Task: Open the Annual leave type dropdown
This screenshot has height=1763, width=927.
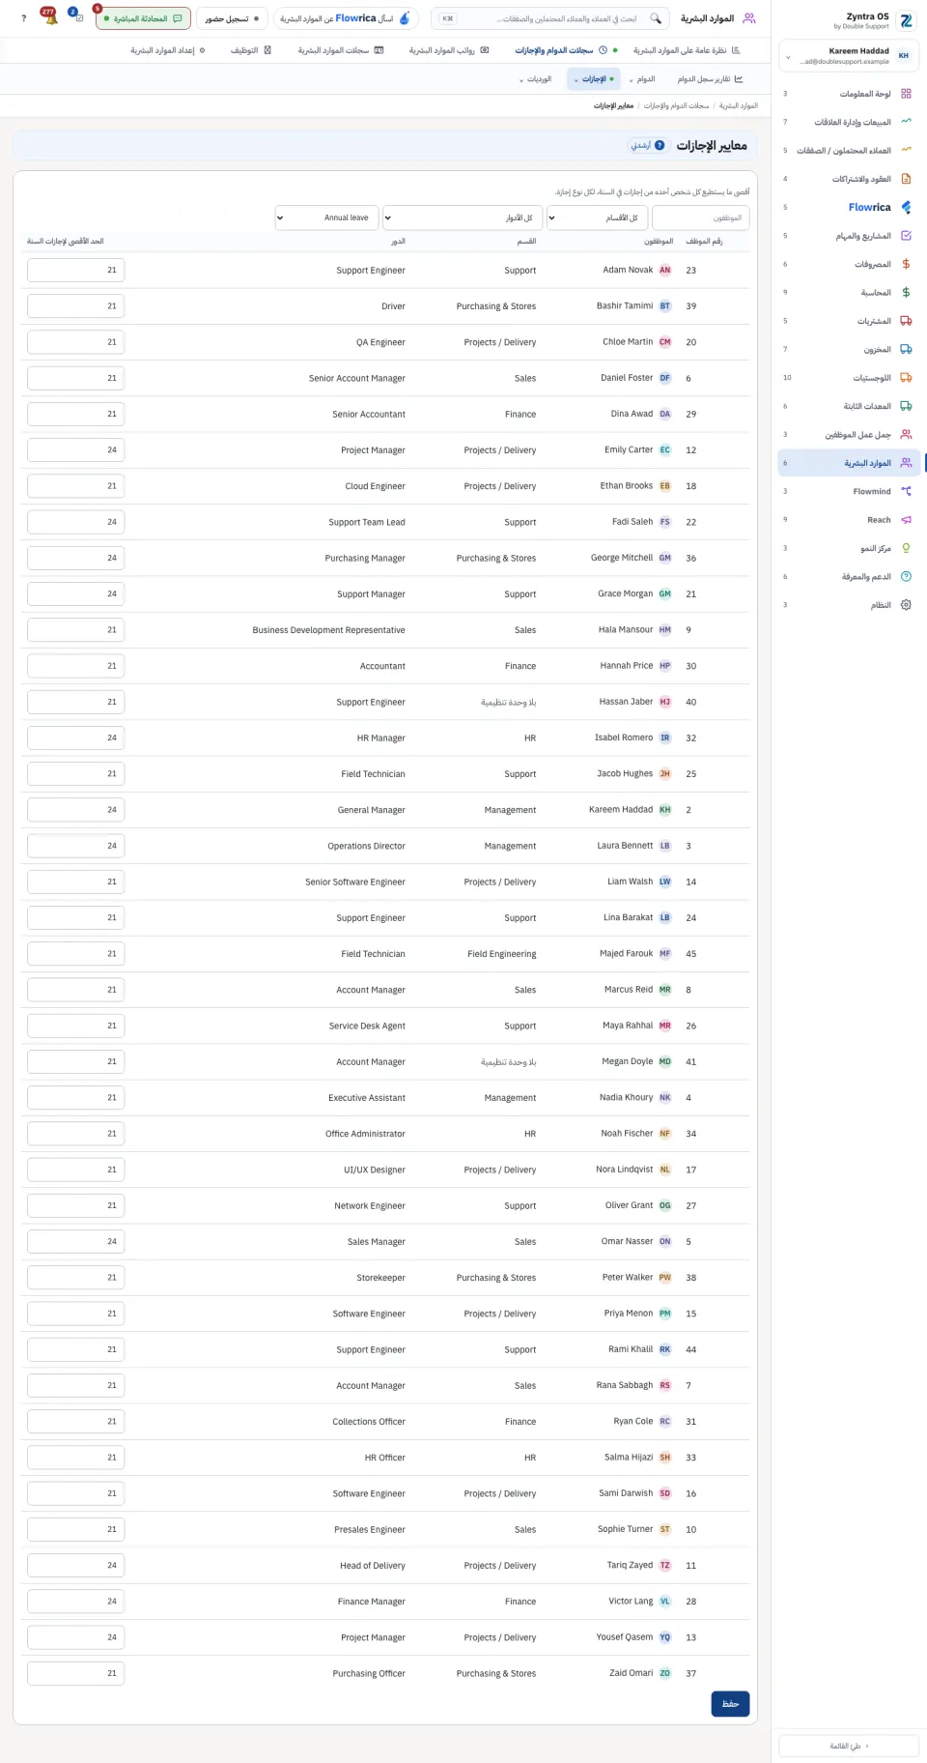Action: 327,217
